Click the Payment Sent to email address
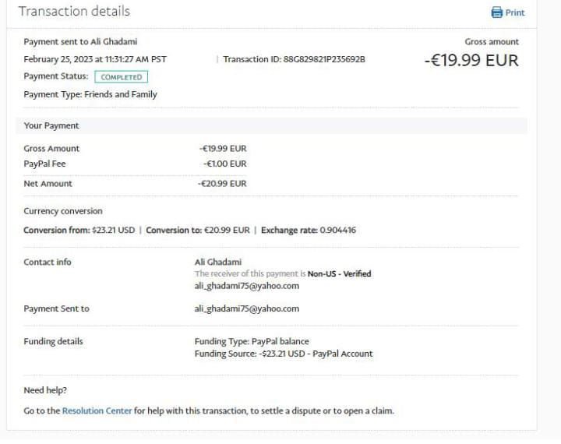The image size is (561, 444). coord(246,308)
